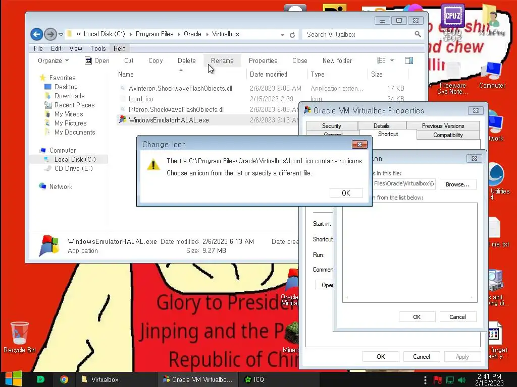517x387 pixels.
Task: Open the View menu
Action: pos(76,48)
